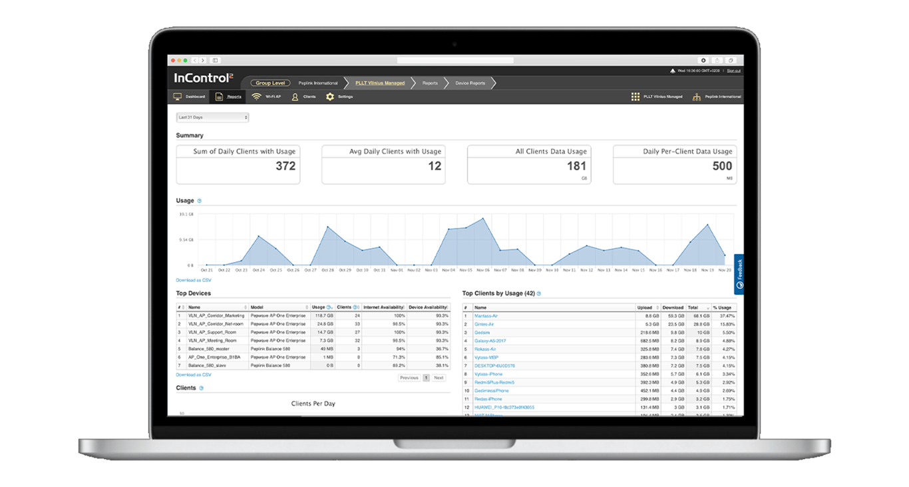Image resolution: width=909 pixels, height=487 pixels.
Task: Open Settings via the gear icon
Action: pyautogui.click(x=330, y=96)
